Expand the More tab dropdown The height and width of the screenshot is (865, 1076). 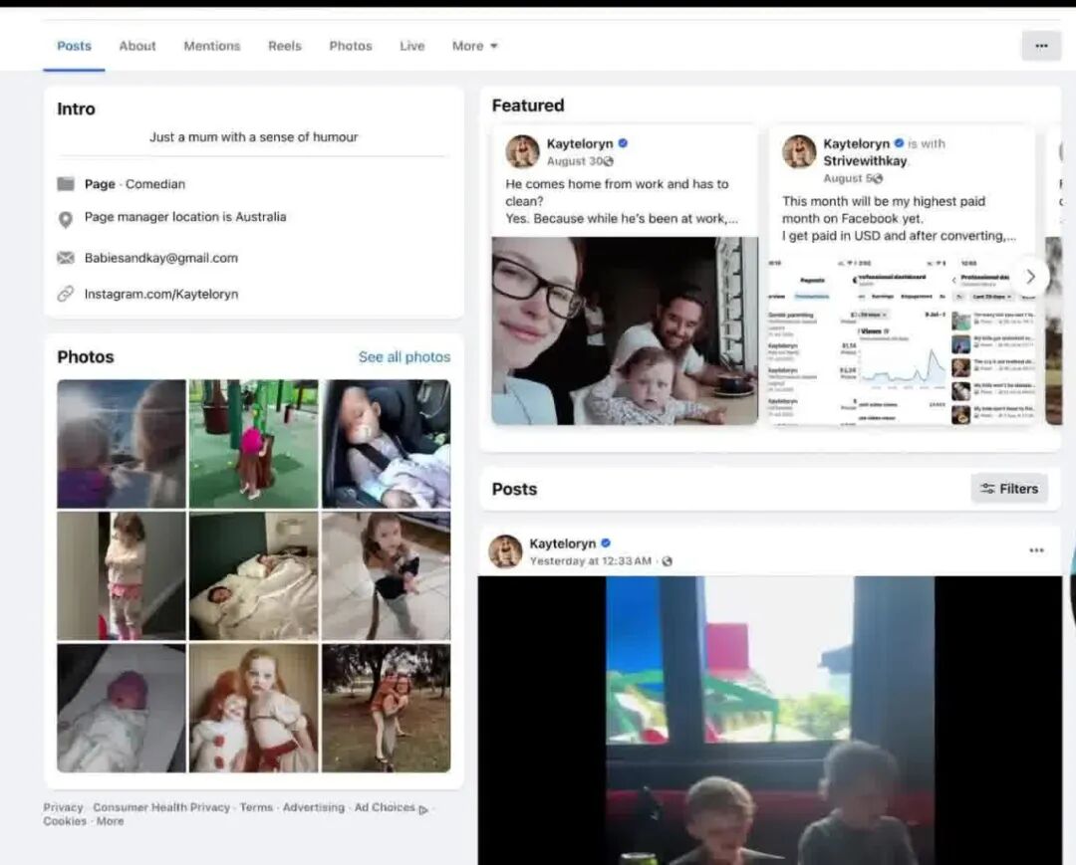[474, 46]
